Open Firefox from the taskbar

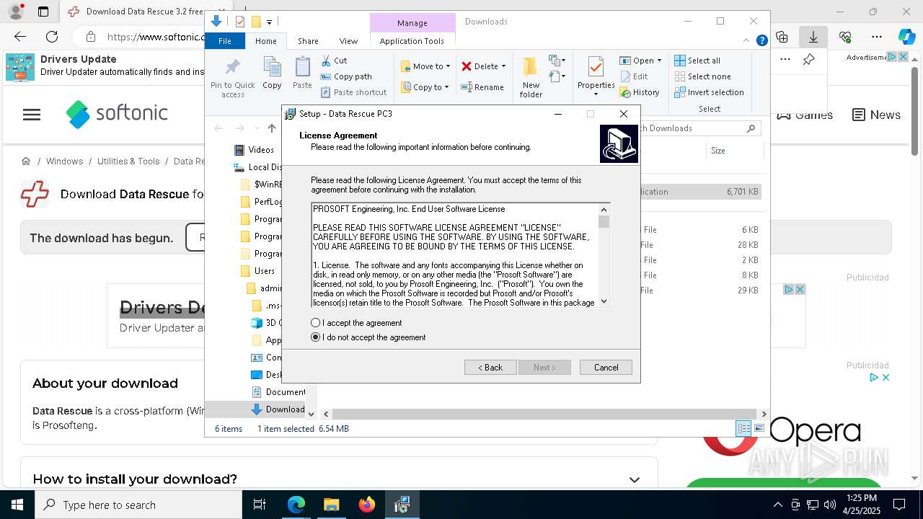pyautogui.click(x=367, y=505)
